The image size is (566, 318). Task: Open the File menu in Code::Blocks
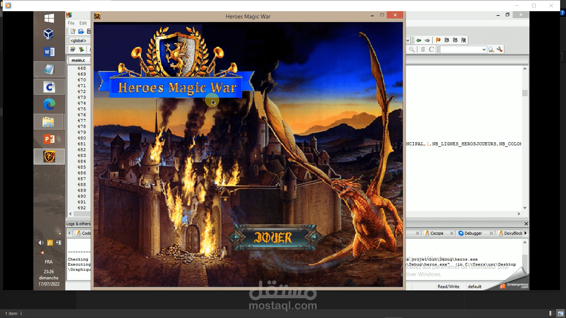pyautogui.click(x=71, y=23)
